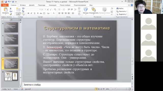Open the Change Case Aa dropdown
The height and width of the screenshot is (91, 163).
pyautogui.click(x=48, y=13)
